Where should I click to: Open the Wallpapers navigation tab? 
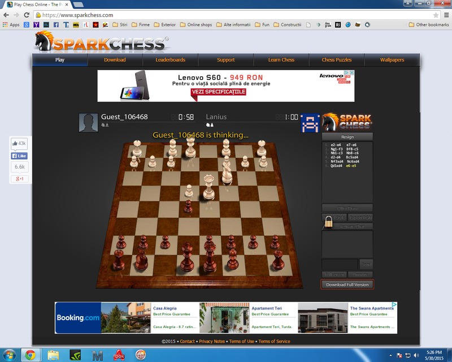[392, 60]
